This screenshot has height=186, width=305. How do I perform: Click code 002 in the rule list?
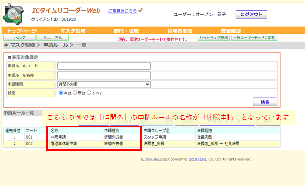29,144
